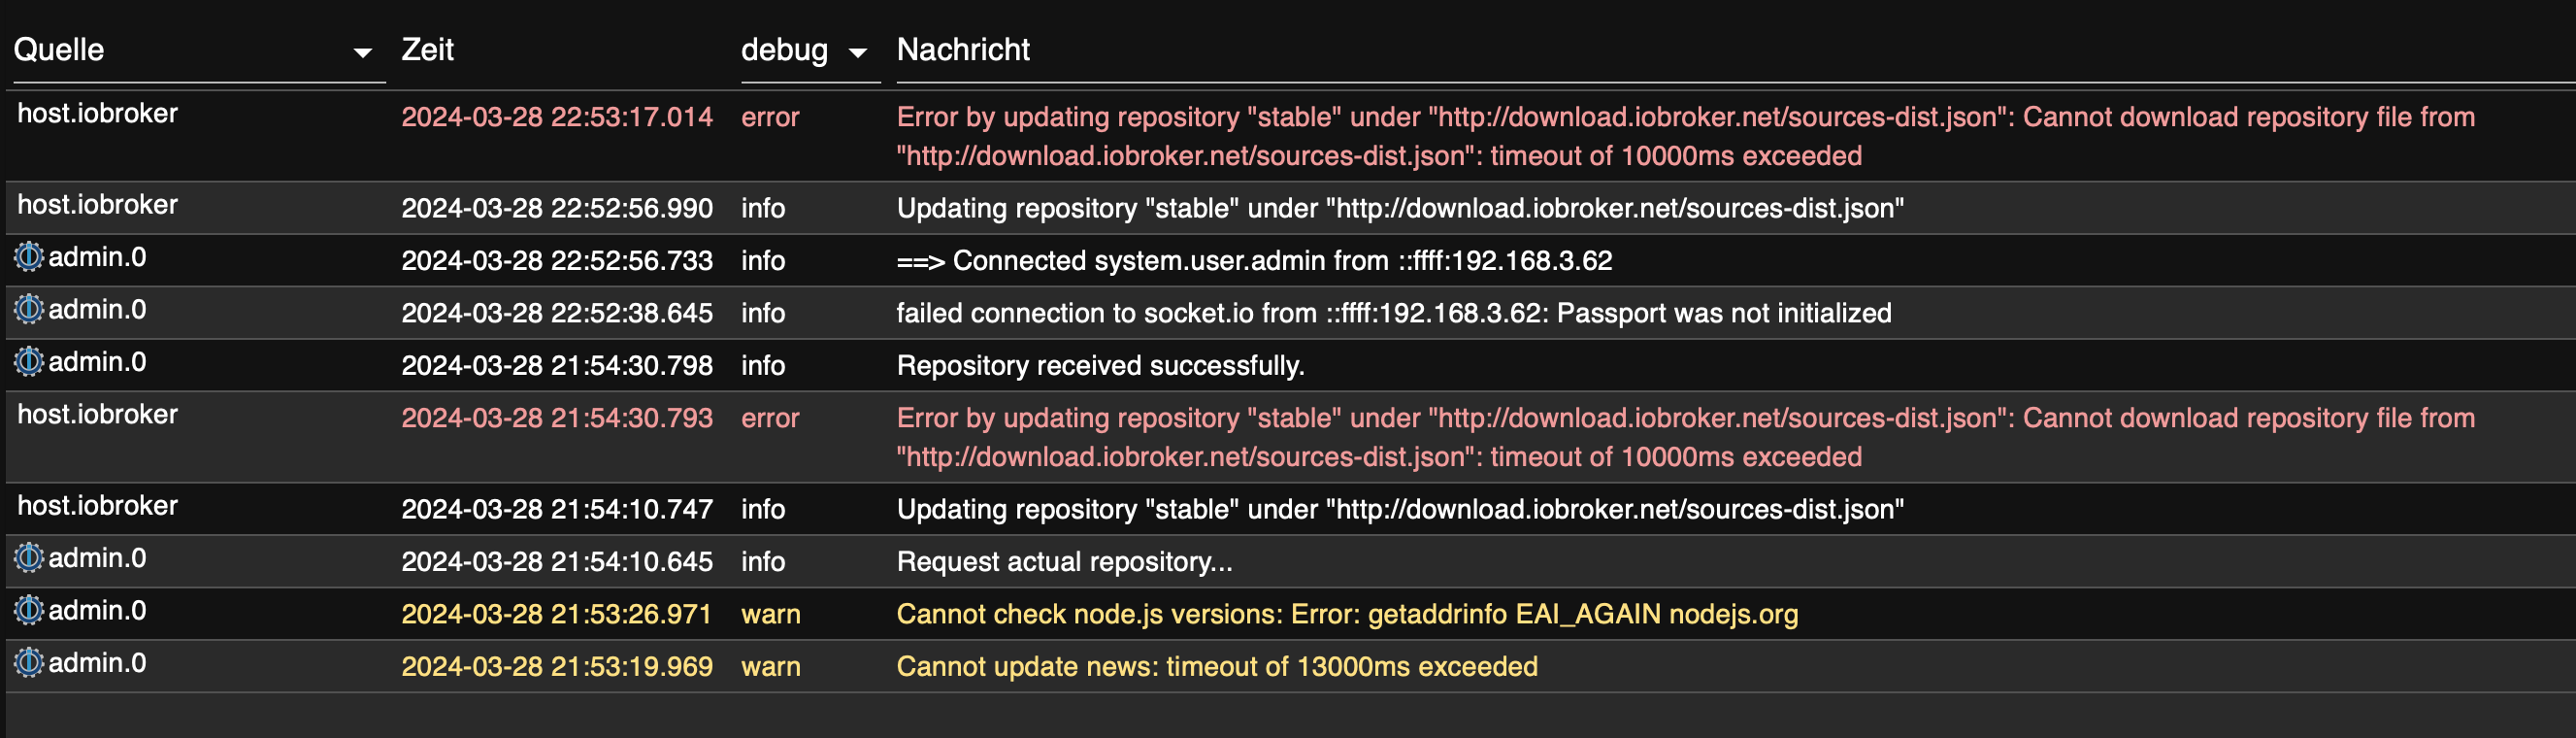Click admin.0 icon on failed socket.io connection row
This screenshot has width=2576, height=738.
(29, 309)
